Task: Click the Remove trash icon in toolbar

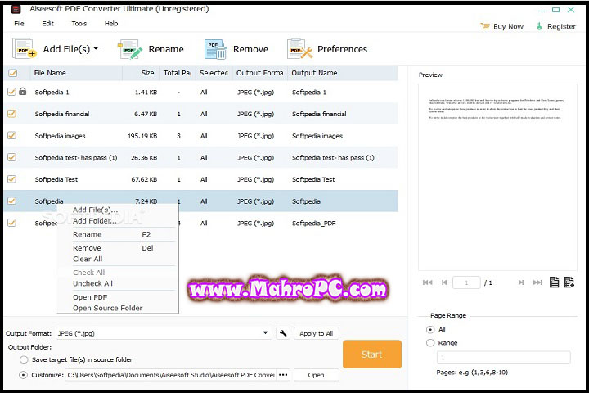Action: [215, 49]
